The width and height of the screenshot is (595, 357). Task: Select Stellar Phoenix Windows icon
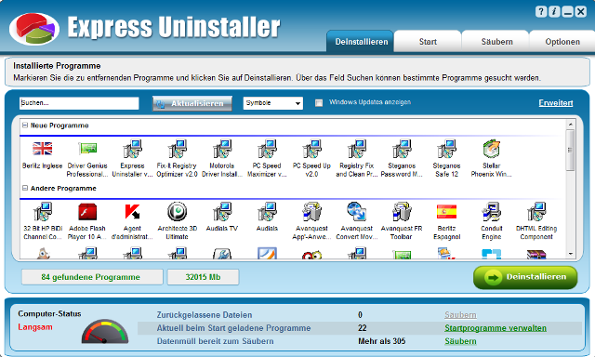(x=492, y=149)
